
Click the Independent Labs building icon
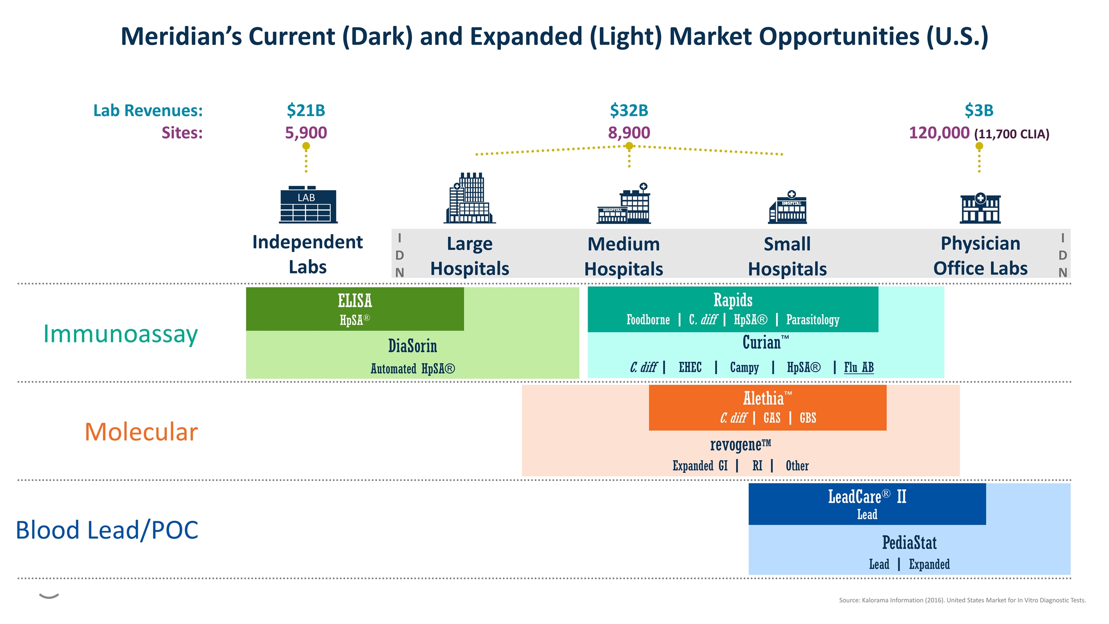point(308,205)
